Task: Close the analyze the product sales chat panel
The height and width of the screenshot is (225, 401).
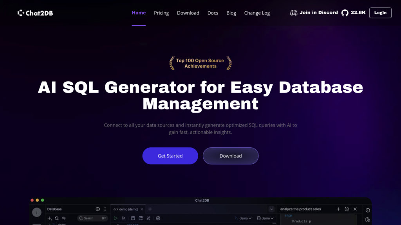Action: [355, 209]
